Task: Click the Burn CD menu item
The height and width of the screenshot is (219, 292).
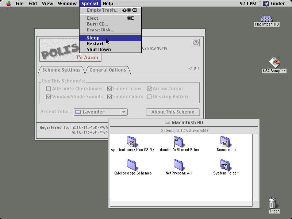Action: click(111, 24)
